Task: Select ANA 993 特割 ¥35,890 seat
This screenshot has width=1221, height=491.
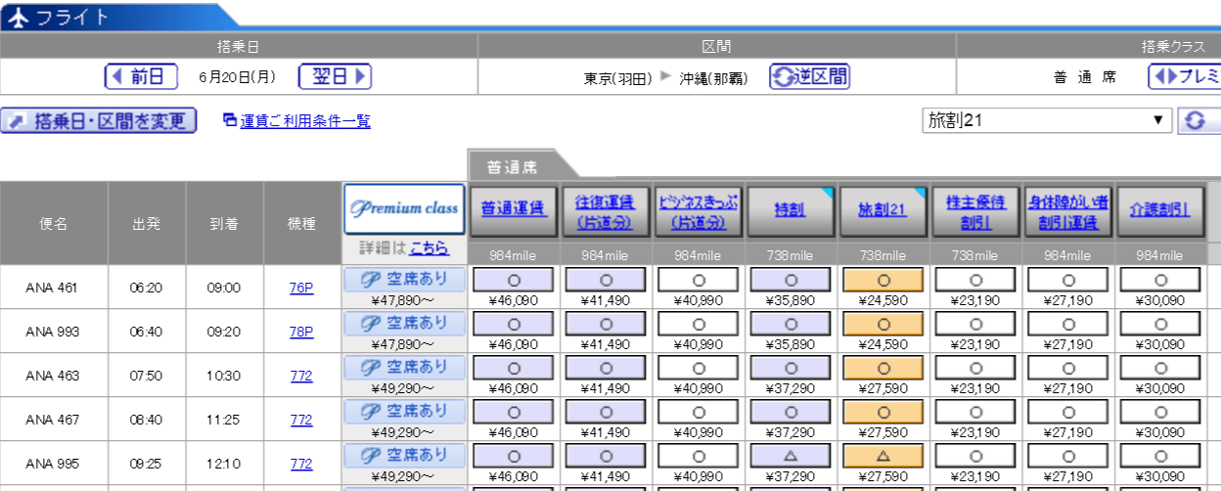Action: pyautogui.click(x=790, y=324)
